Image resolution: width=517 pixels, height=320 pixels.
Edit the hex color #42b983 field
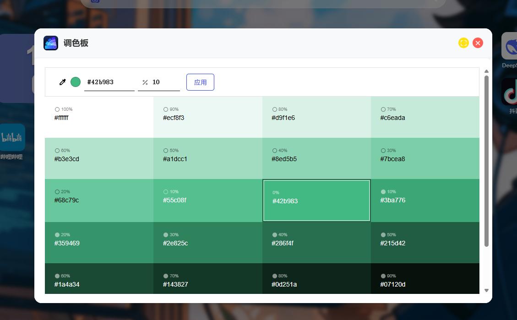pos(109,82)
